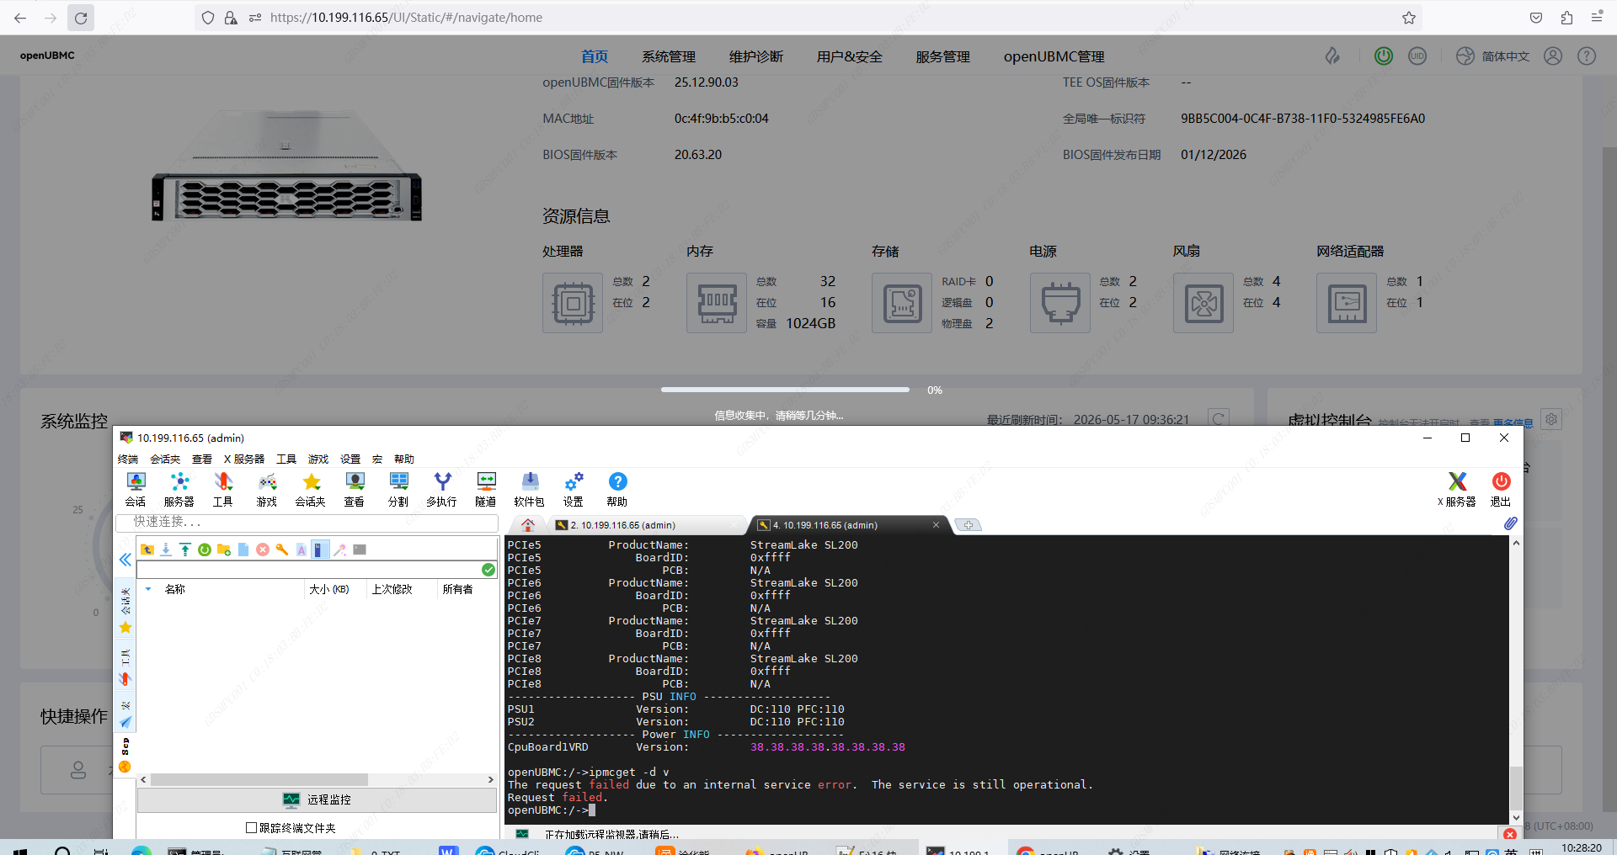The height and width of the screenshot is (855, 1617).
Task: Close tab 4 with its X button
Action: click(936, 525)
